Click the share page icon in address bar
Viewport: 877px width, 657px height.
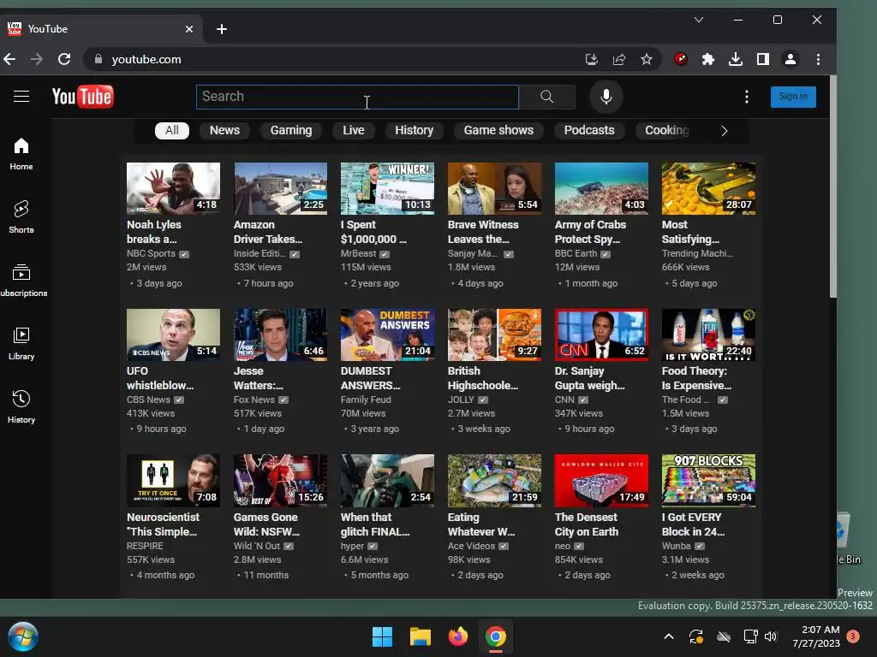pyautogui.click(x=619, y=59)
